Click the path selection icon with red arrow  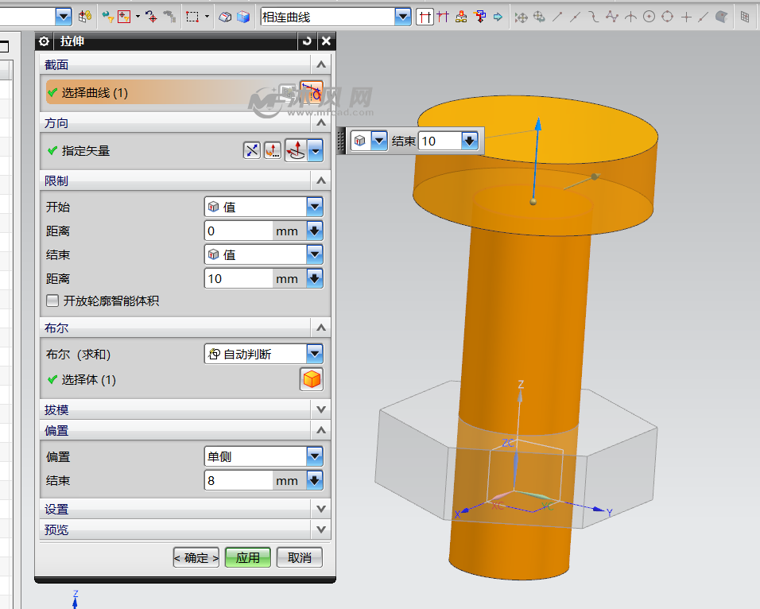point(480,17)
